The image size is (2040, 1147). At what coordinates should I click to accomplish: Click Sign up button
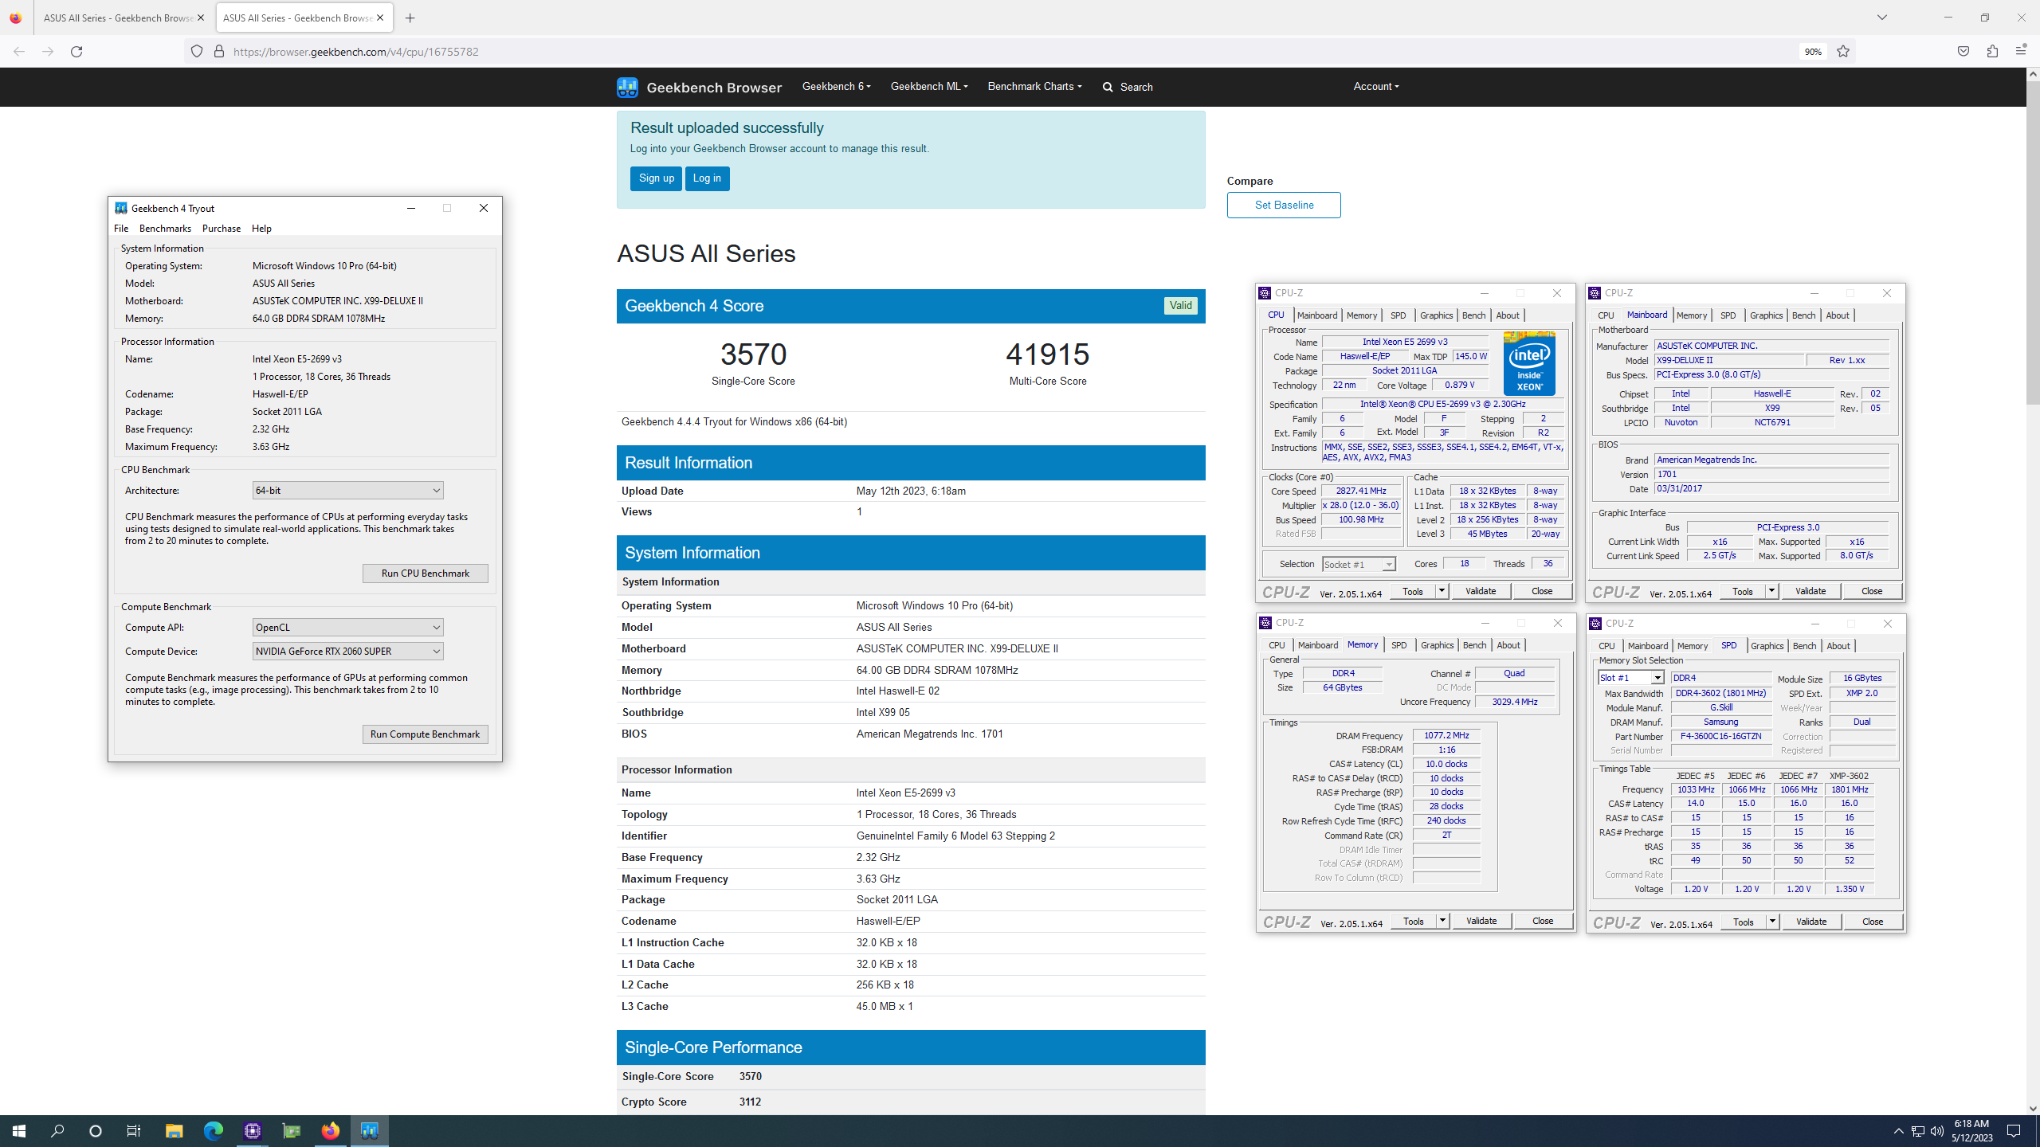(x=656, y=178)
